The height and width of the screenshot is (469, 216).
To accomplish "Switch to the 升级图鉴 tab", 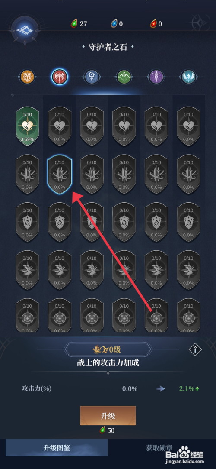I will (x=57, y=448).
